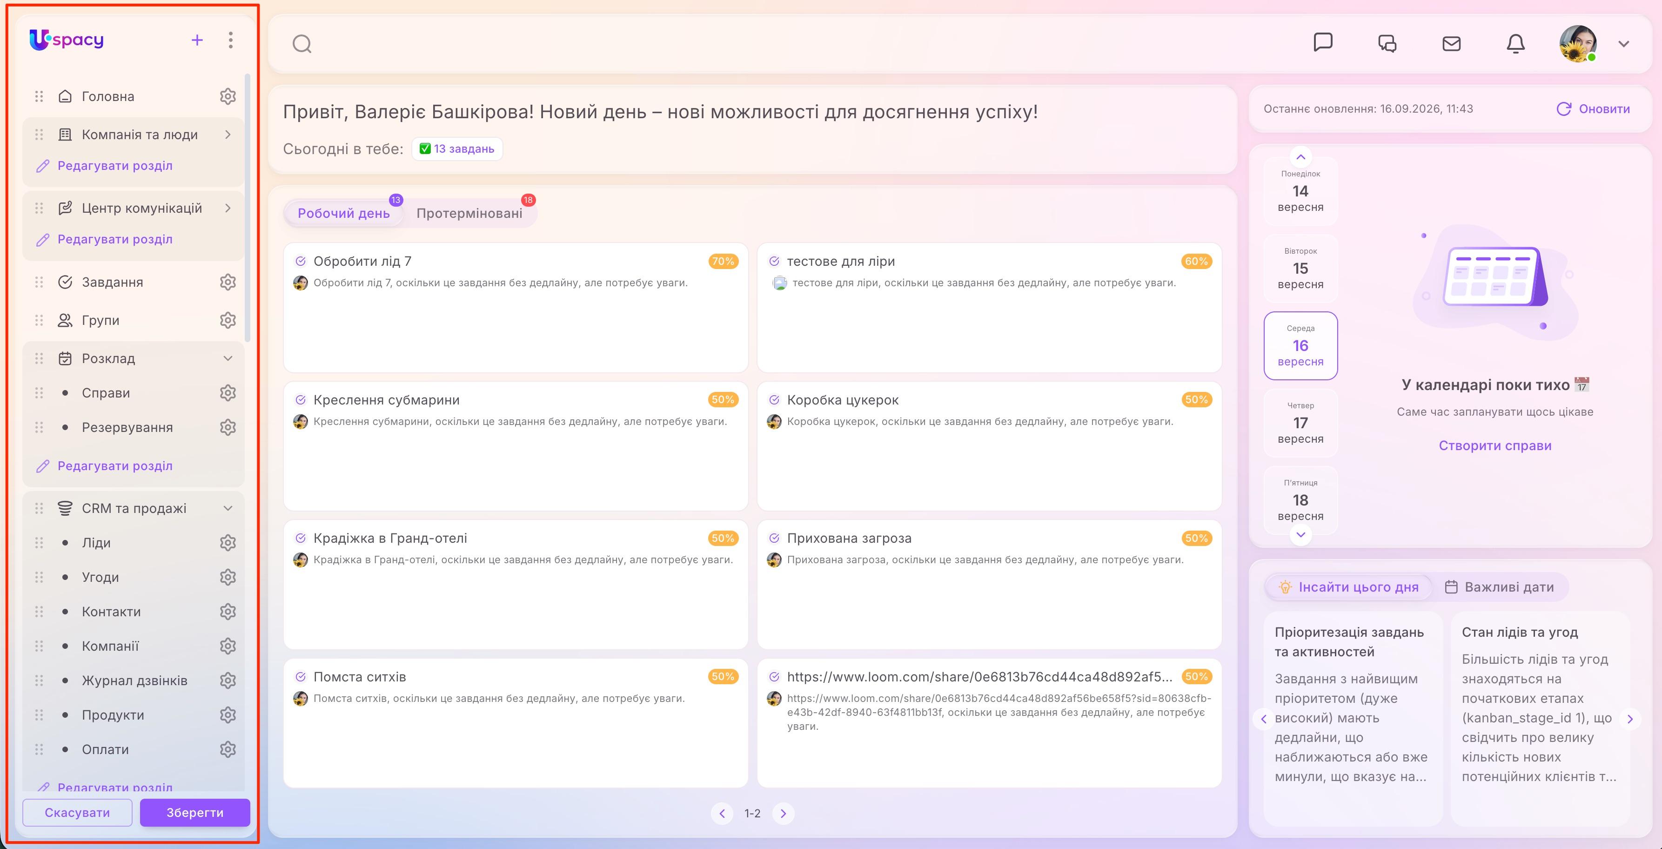Click the search magnifier icon
1662x849 pixels.
coord(302,44)
